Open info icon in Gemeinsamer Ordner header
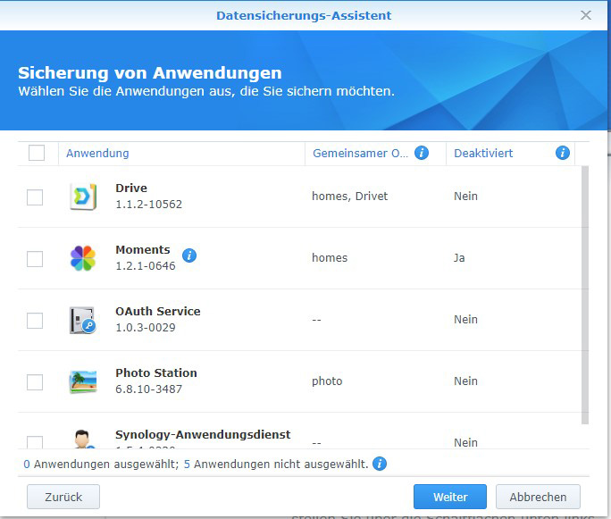Screen dimensions: 611x519 click(x=422, y=153)
